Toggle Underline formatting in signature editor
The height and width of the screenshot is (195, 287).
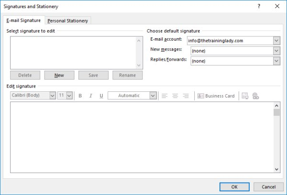coord(101,96)
